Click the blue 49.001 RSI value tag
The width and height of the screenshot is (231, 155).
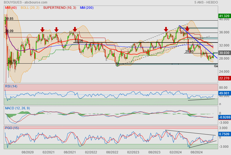[224, 93]
